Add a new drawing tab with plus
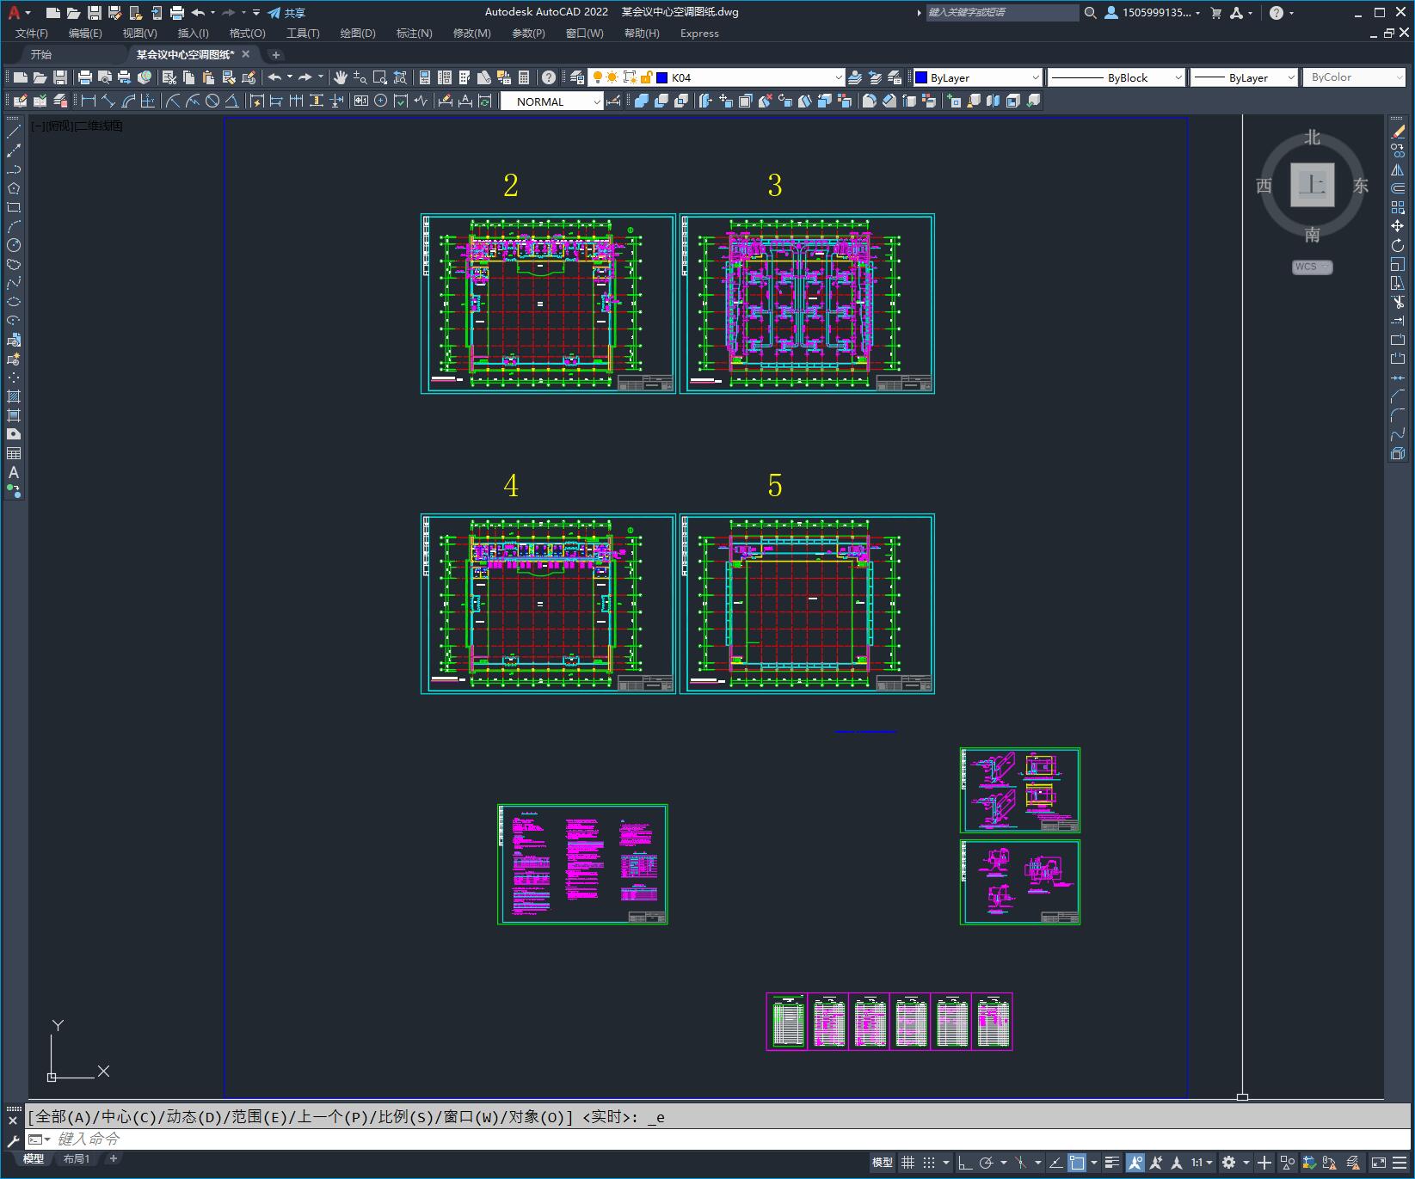 tap(276, 54)
